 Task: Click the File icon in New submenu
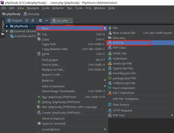110,28
